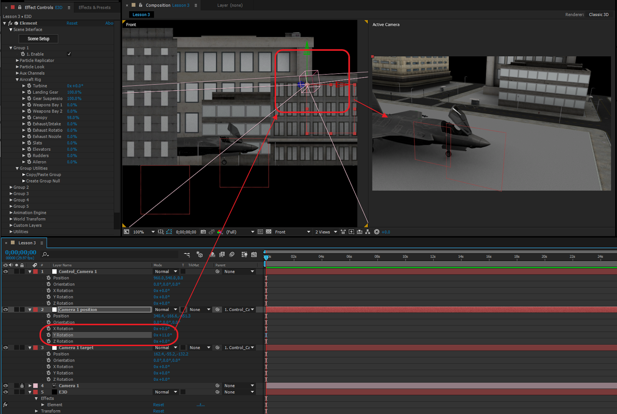Screen dimensions: 617x414
Task: Toggle the 1. Enable checkbox
Action: tap(69, 54)
